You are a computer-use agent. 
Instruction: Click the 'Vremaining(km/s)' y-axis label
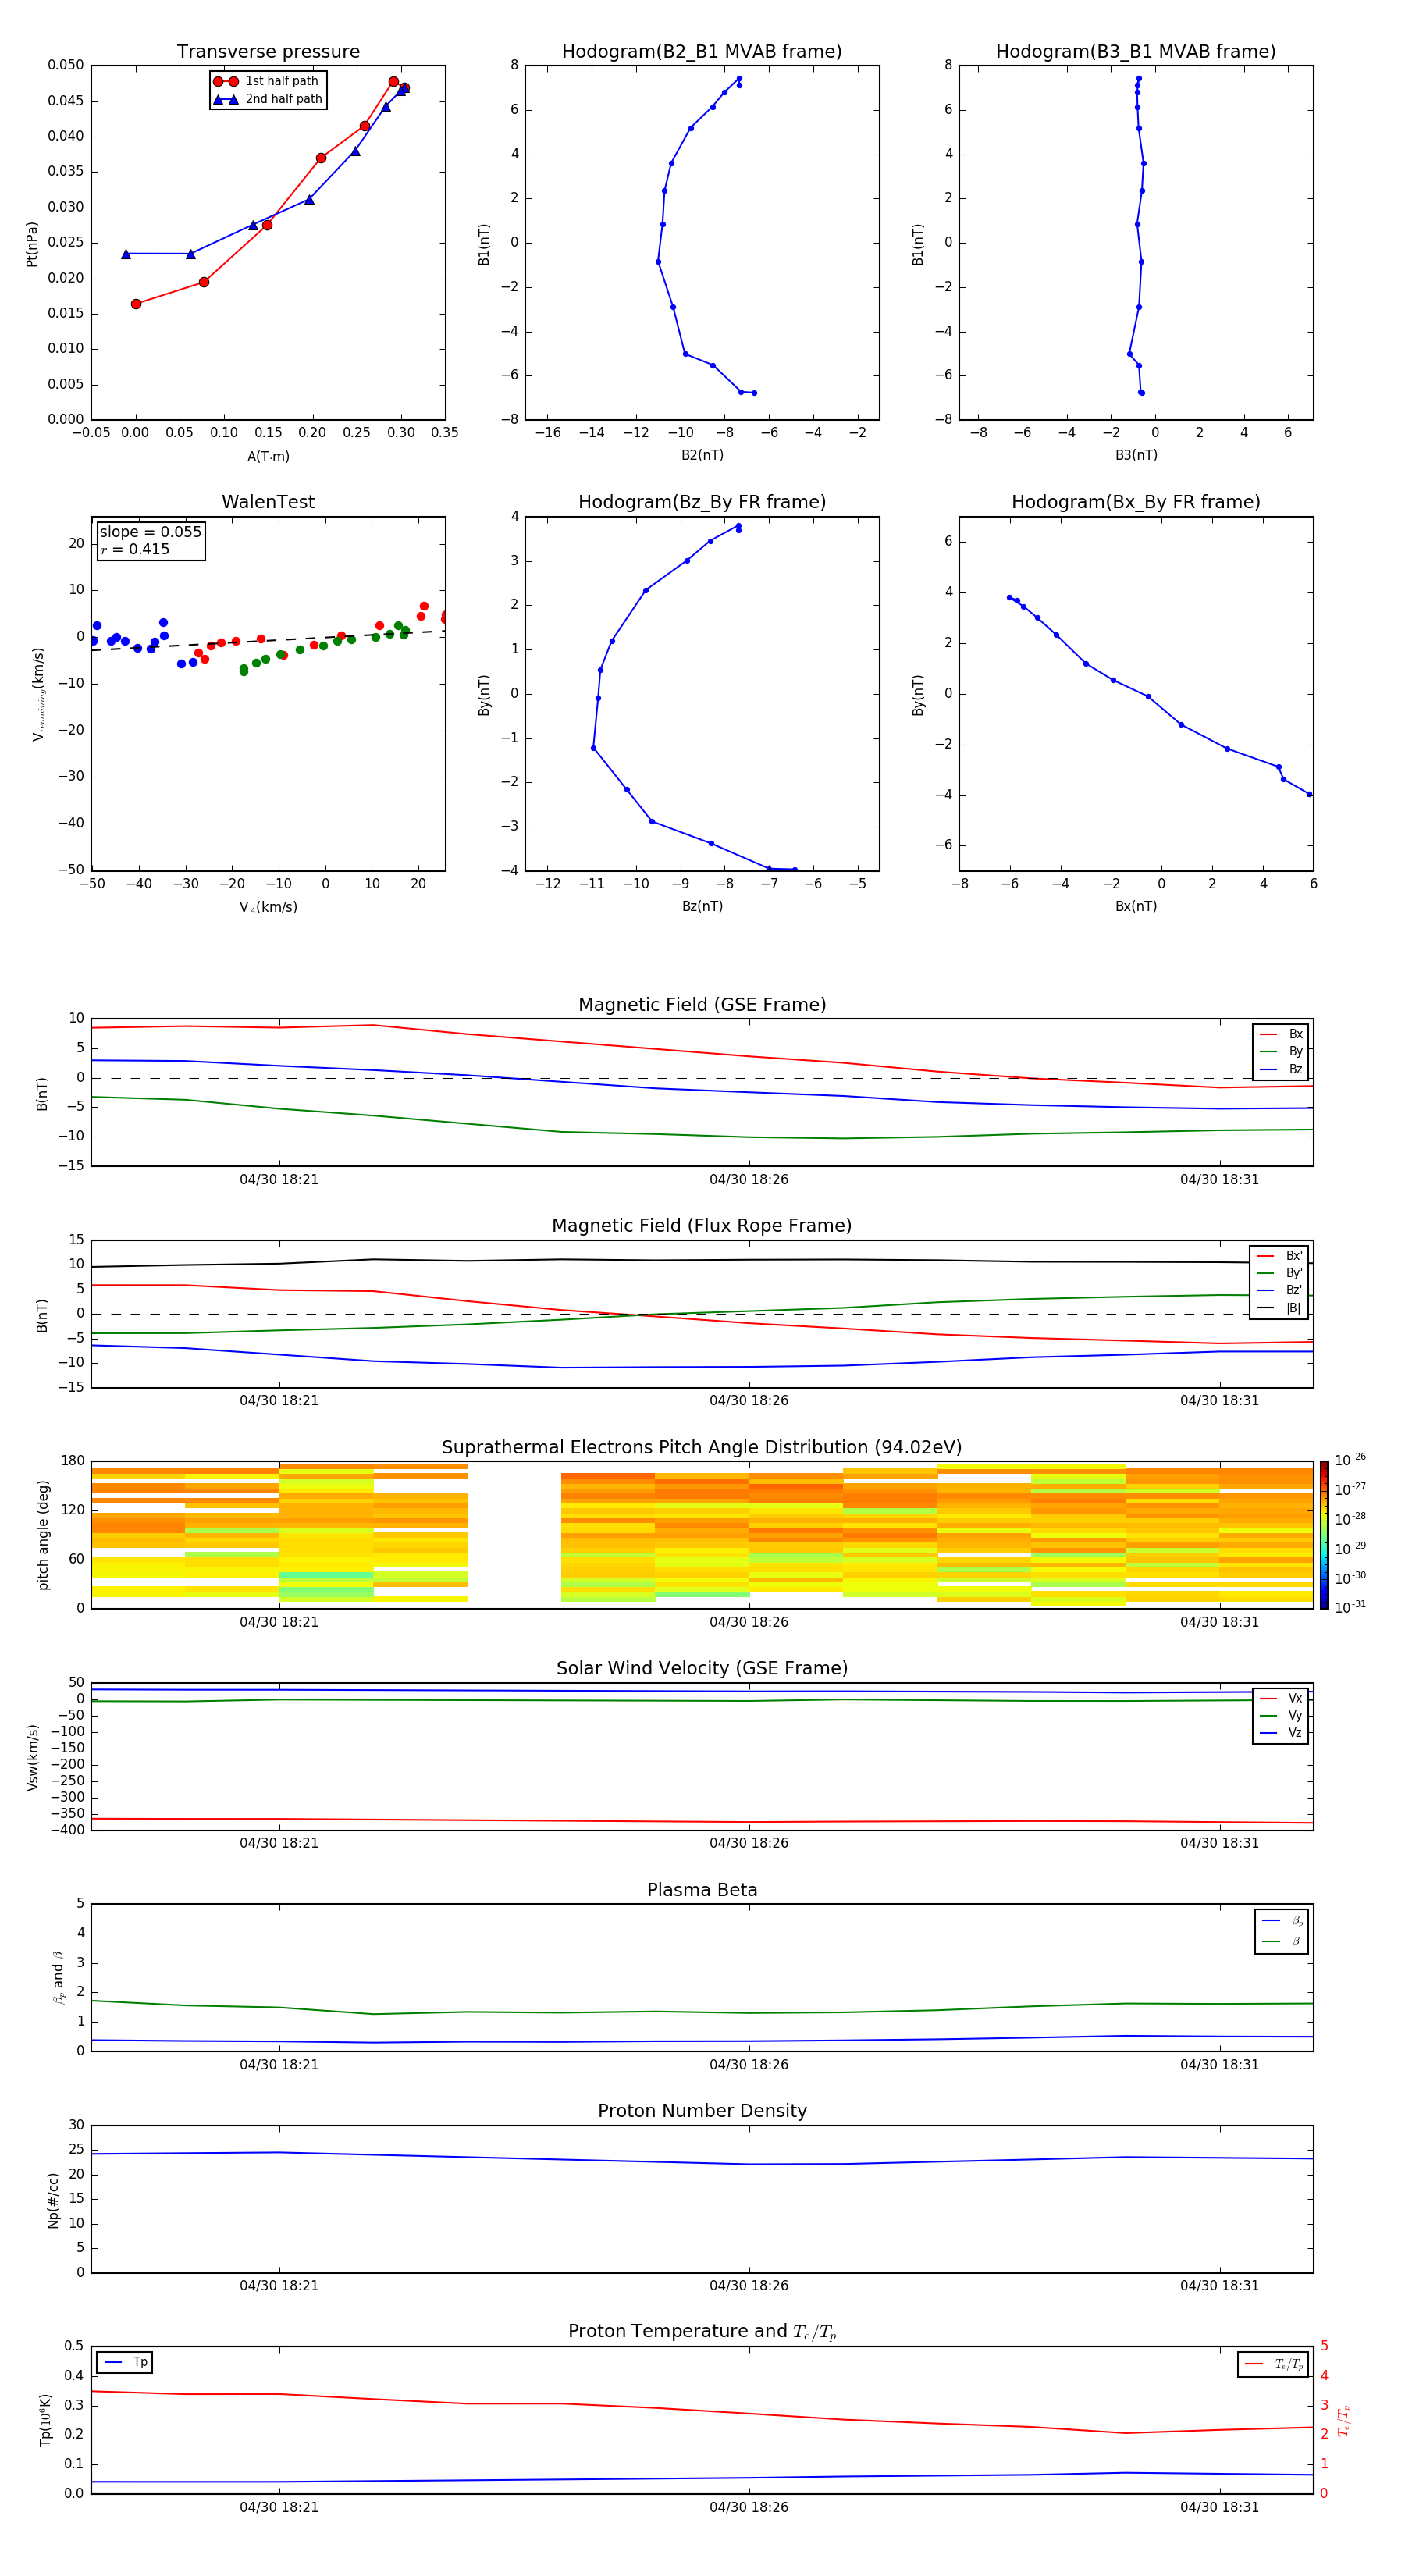point(38,694)
